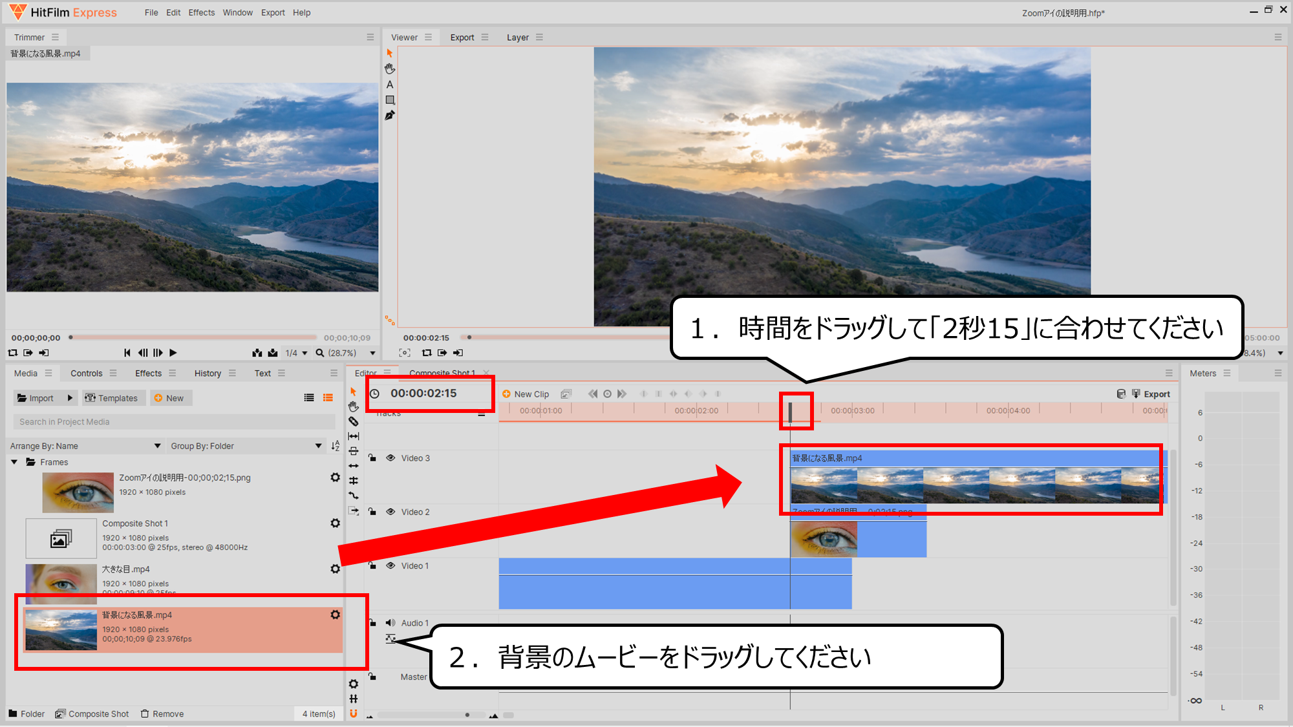Select the timeline Rate Stretch tool

353,496
